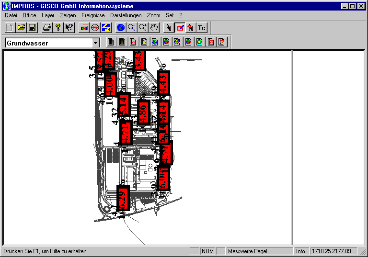
Task: Click the New document icon
Action: (10, 28)
